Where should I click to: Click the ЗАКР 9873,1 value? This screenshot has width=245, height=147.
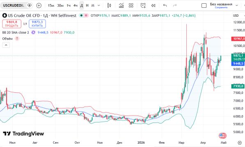point(161,16)
